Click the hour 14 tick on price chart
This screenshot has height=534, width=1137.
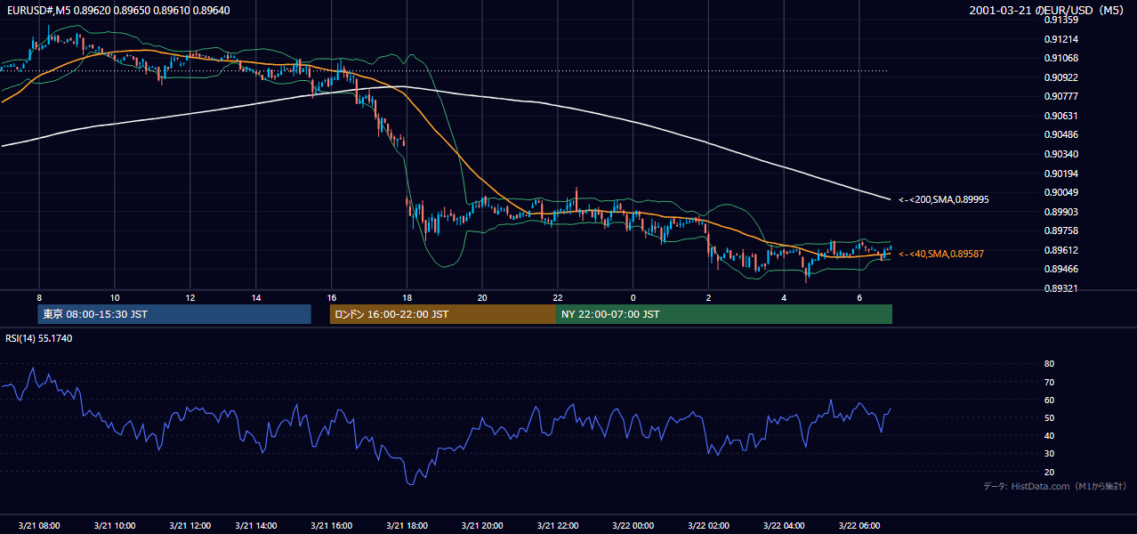pyautogui.click(x=255, y=296)
